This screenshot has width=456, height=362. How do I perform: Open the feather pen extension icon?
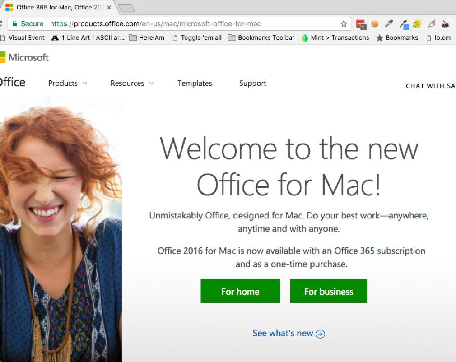pos(432,23)
